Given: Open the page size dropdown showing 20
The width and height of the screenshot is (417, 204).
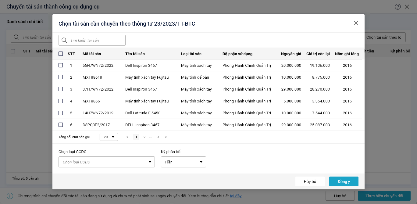Looking at the screenshot, I should click(x=109, y=137).
